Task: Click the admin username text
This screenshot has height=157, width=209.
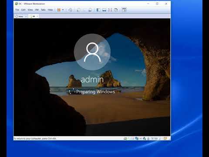Action: tap(92, 79)
